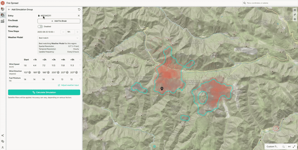This screenshot has height=150, width=298.
Task: Open the analytics chart icon in left sidebar
Action: click(x=3, y=21)
